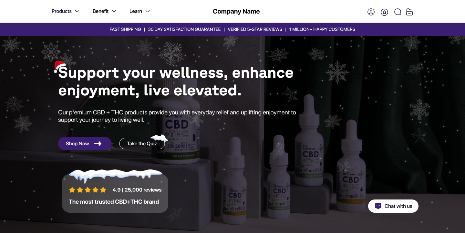Image resolution: width=465 pixels, height=233 pixels.
Task: Click the arrow in Shop Now button
Action: tap(98, 144)
